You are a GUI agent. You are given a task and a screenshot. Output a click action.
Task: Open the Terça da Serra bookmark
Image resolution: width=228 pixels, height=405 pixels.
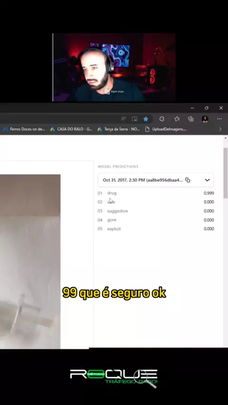[x=119, y=129]
